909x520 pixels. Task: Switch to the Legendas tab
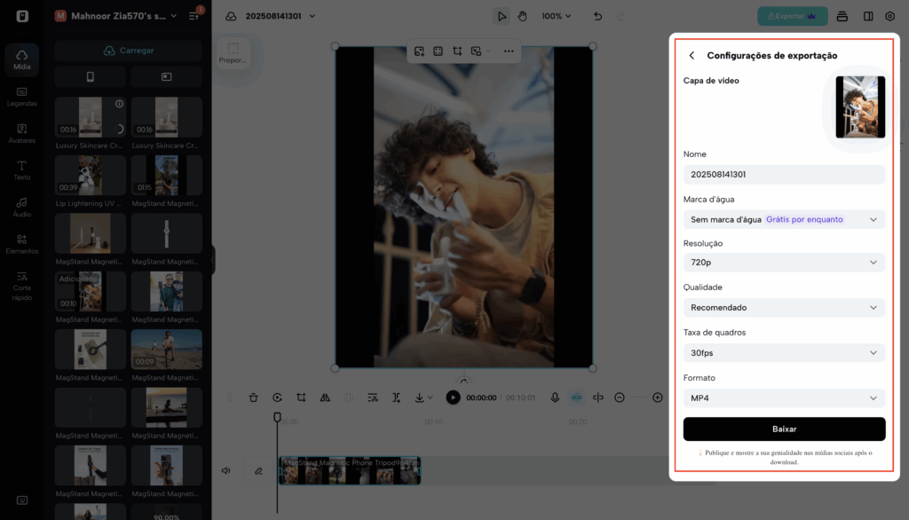(22, 96)
